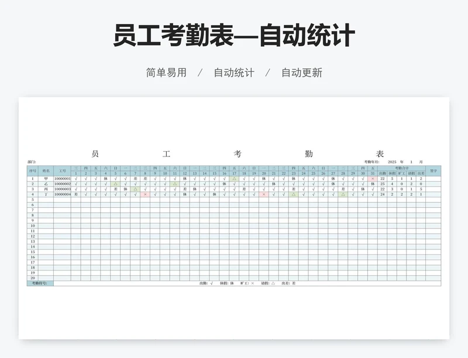Click the 出勤: √ legend entry

[x=206, y=283]
